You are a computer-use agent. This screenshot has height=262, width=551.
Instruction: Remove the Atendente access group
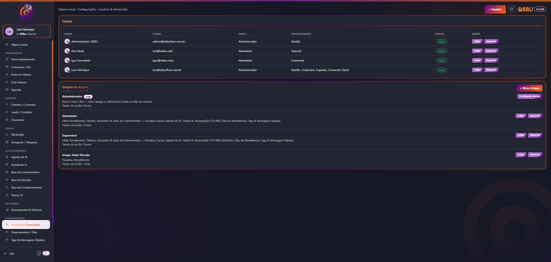pyautogui.click(x=535, y=116)
